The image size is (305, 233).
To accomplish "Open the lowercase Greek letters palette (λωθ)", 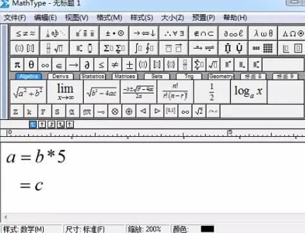I will click(263, 33).
